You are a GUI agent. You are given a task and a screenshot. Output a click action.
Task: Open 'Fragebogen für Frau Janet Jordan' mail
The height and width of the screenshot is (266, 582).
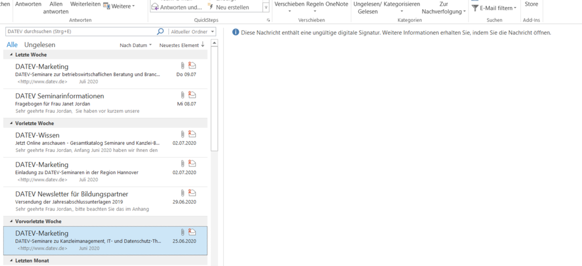(x=105, y=104)
